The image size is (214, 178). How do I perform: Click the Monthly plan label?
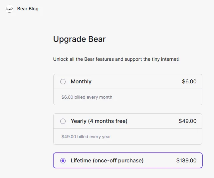point(81,82)
